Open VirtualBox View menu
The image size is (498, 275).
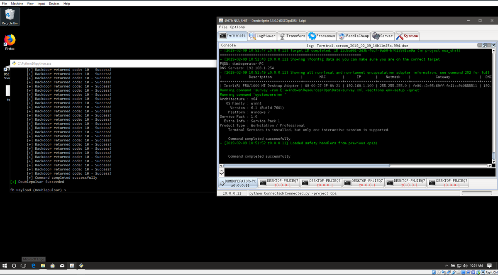point(30,3)
